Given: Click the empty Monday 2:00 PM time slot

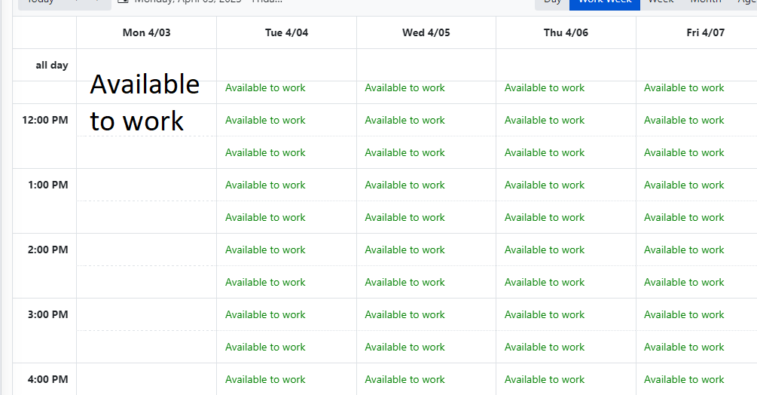Looking at the screenshot, I should click(x=146, y=250).
